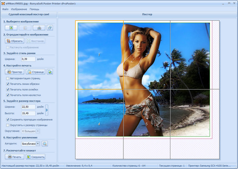Enable Округлять к размеру страницы
Image resolution: width=238 pixels, height=169 pixels.
coord(8,125)
